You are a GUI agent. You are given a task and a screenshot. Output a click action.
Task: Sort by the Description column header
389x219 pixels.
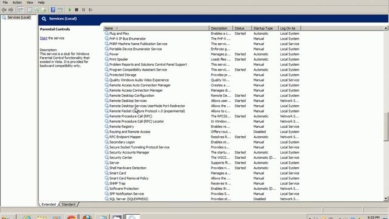pyautogui.click(x=221, y=29)
